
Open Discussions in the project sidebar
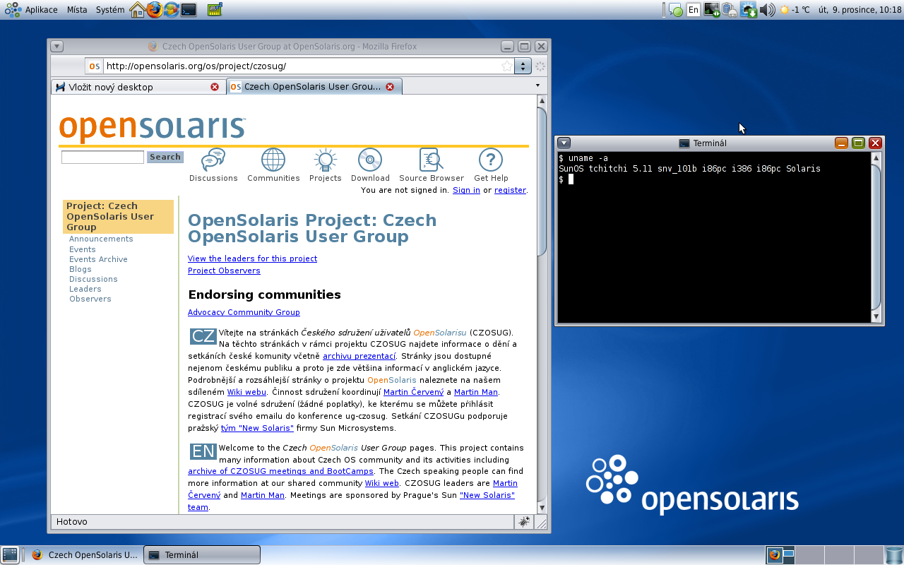(x=93, y=279)
